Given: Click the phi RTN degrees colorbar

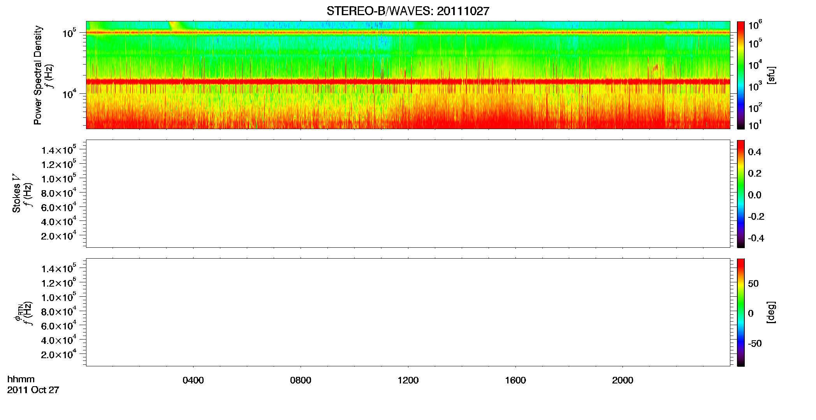Looking at the screenshot, I should click(741, 312).
